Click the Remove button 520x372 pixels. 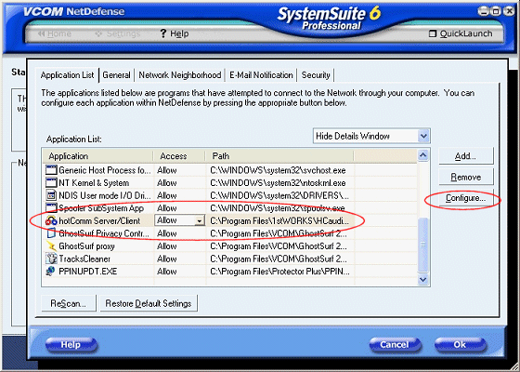click(466, 177)
